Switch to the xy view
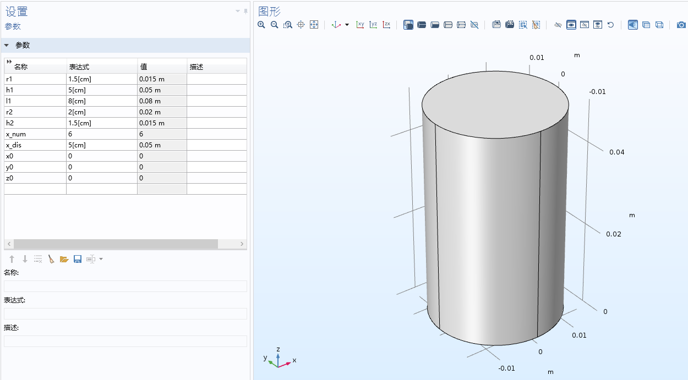The height and width of the screenshot is (380, 688). [361, 25]
